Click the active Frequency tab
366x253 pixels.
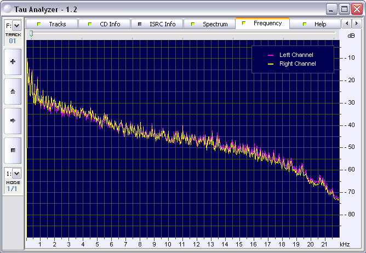(262, 24)
